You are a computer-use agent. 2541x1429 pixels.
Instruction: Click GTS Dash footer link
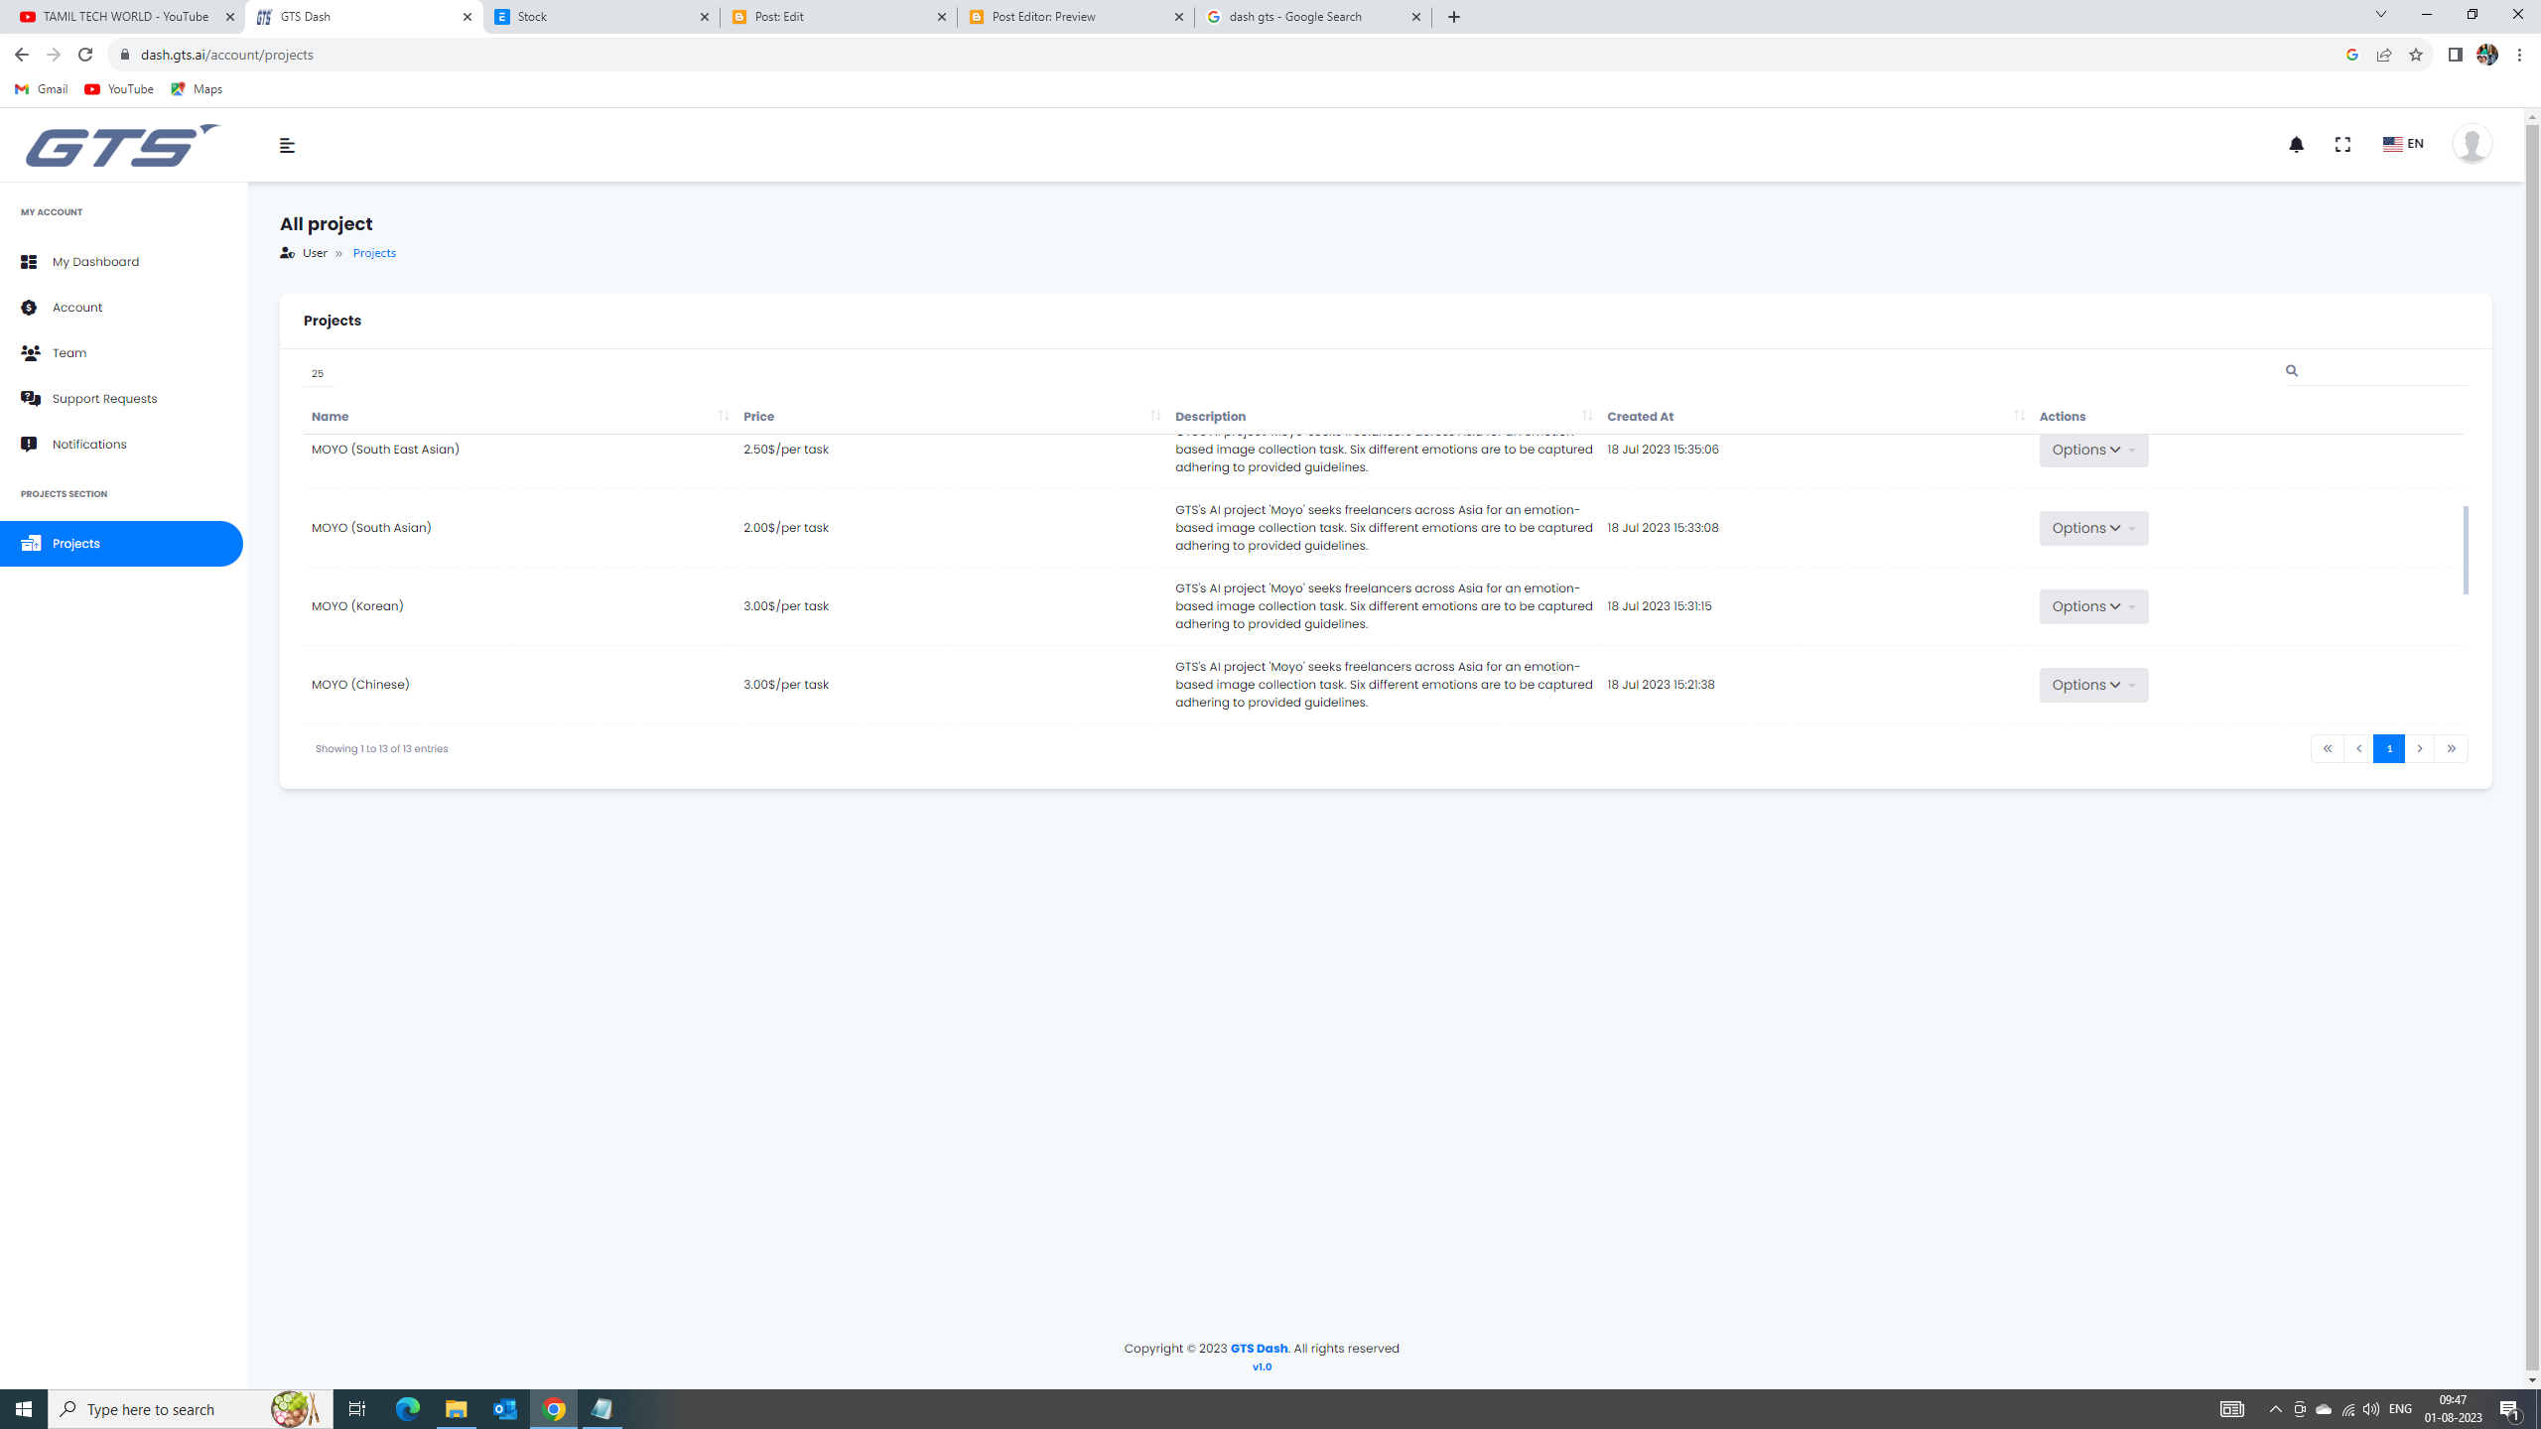coord(1259,1348)
